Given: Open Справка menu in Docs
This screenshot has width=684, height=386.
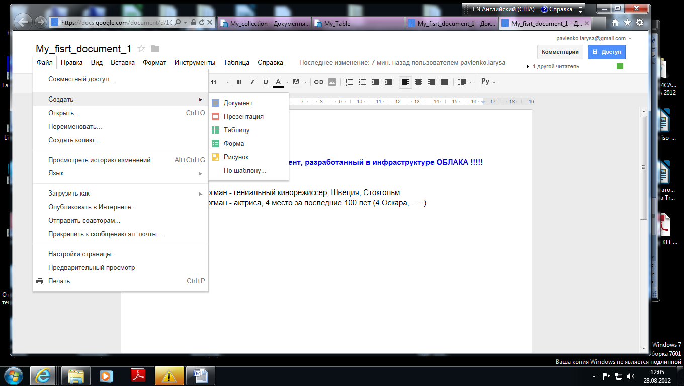Looking at the screenshot, I should tap(270, 63).
